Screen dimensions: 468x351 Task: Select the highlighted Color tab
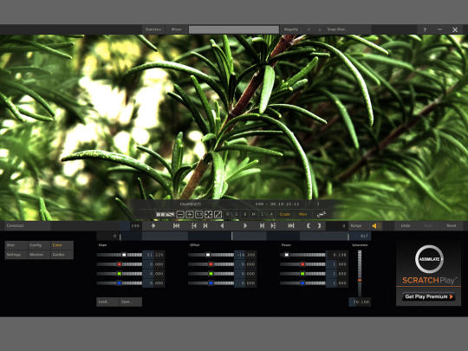[x=62, y=245]
